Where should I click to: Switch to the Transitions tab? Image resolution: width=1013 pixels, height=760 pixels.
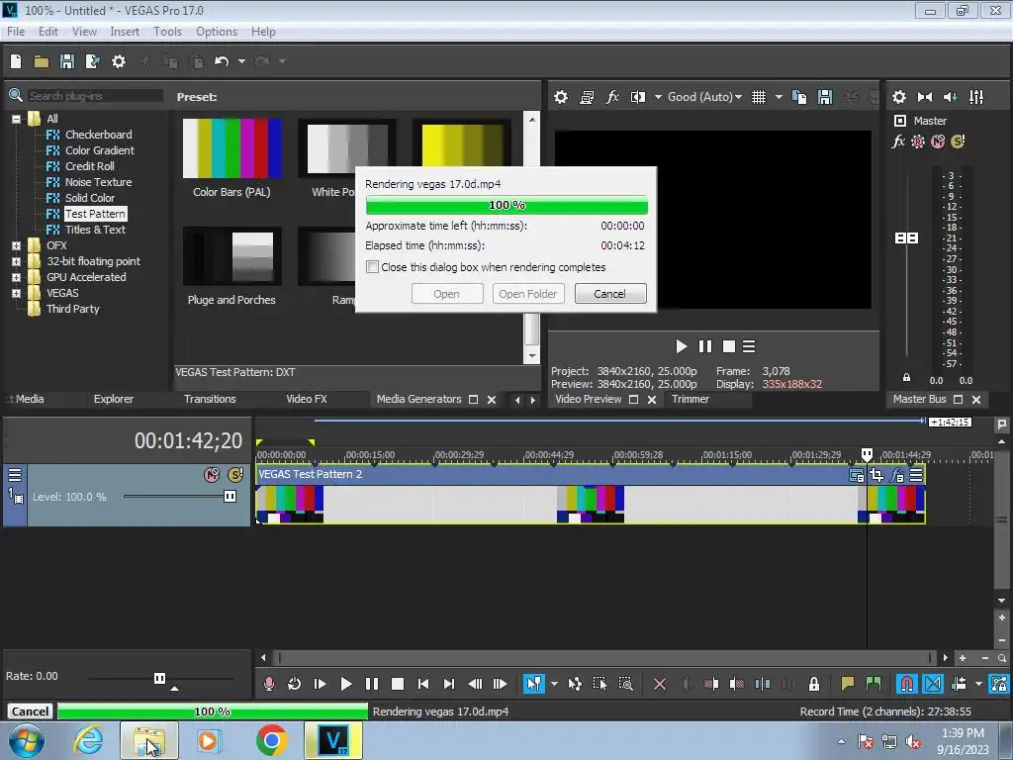210,400
